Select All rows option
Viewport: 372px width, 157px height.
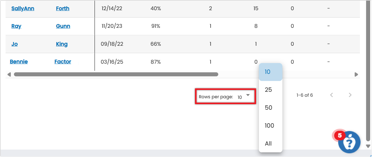[268, 144]
